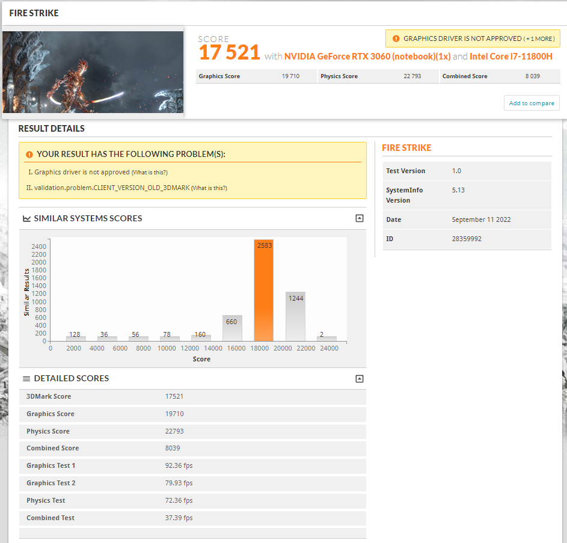
Task: Select the 36 results histogram bar
Action: [x=107, y=339]
